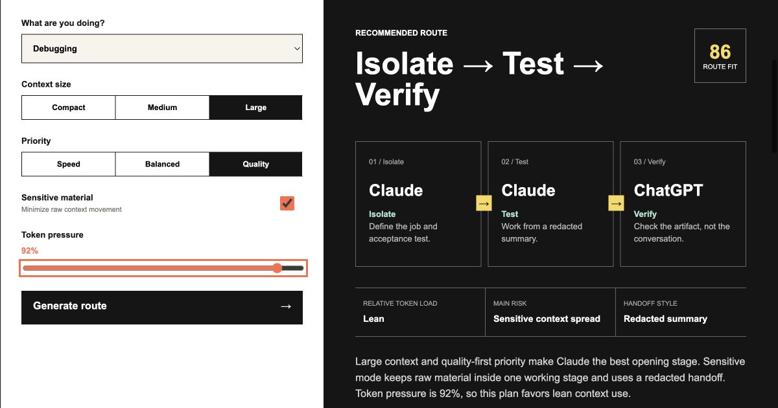Set priority to Speed
Image resolution: width=778 pixels, height=408 pixels.
(x=69, y=164)
